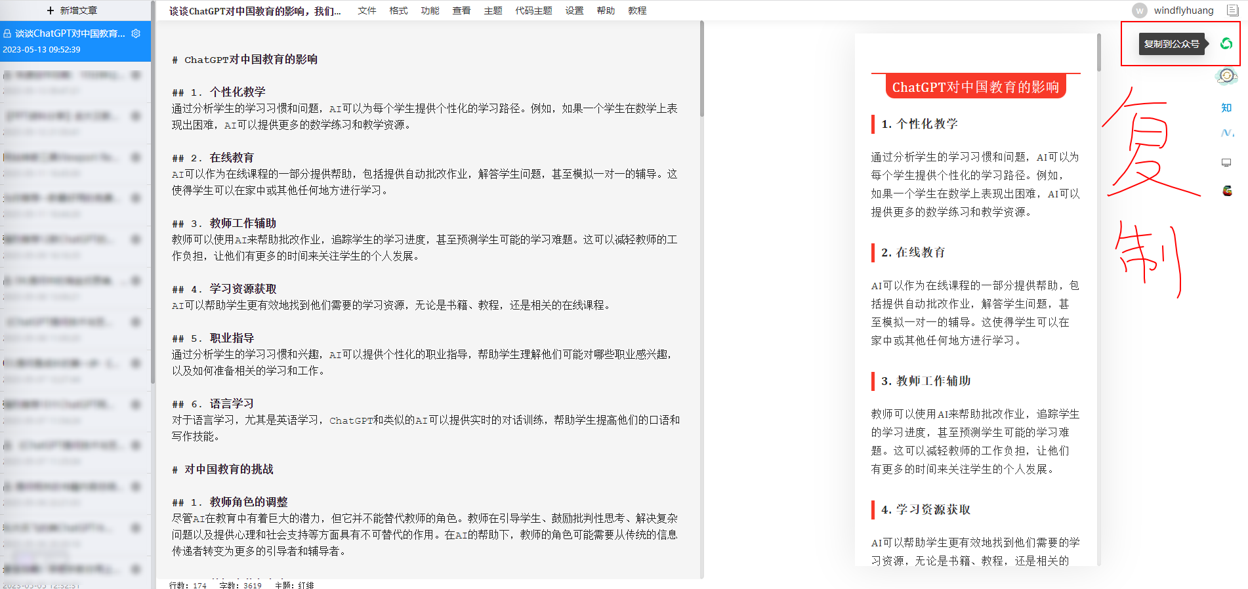Viewport: 1248px width, 589px height.
Task: Click status bar '字数: 3619'
Action: [240, 585]
